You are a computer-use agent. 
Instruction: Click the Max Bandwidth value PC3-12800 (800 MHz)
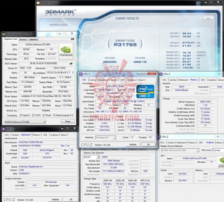114,164
